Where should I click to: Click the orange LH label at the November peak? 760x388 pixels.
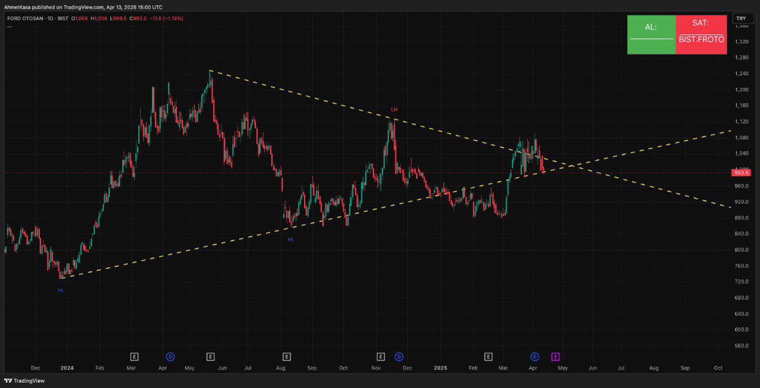click(394, 110)
